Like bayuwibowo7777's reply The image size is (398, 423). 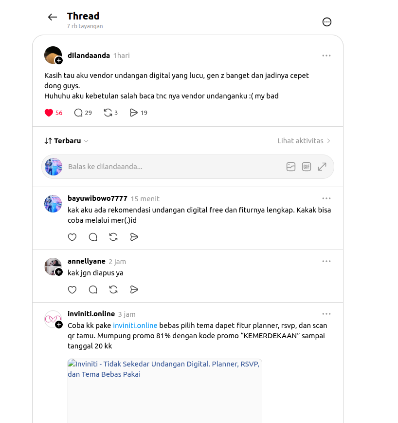point(72,237)
